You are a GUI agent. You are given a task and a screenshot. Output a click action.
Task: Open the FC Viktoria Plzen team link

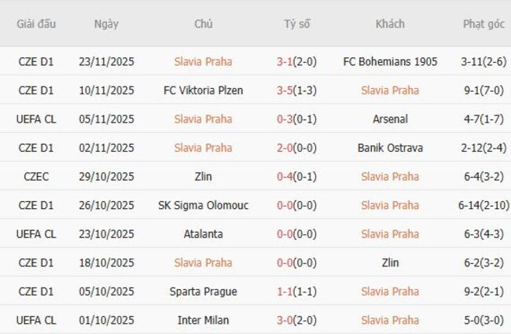coord(204,90)
